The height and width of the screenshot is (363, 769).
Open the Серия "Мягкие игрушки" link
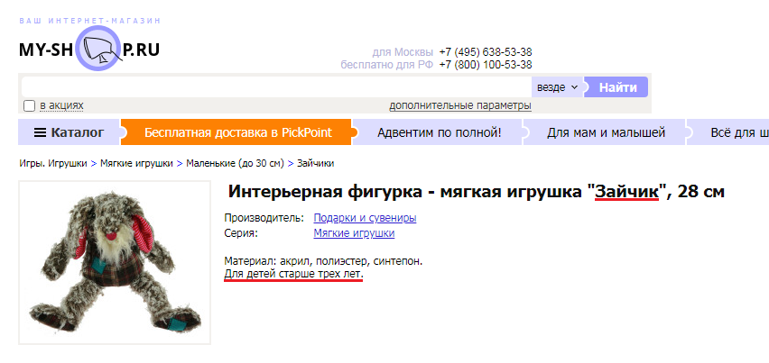tap(354, 233)
